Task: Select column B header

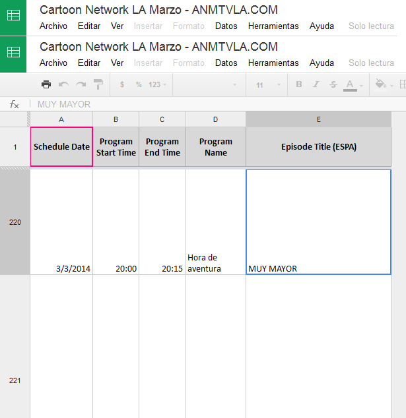Action: (x=116, y=119)
